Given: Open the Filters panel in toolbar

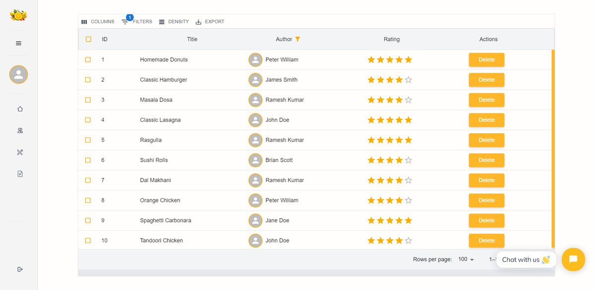Looking at the screenshot, I should pyautogui.click(x=137, y=22).
